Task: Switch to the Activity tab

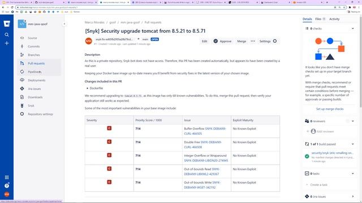Action: tap(334, 19)
